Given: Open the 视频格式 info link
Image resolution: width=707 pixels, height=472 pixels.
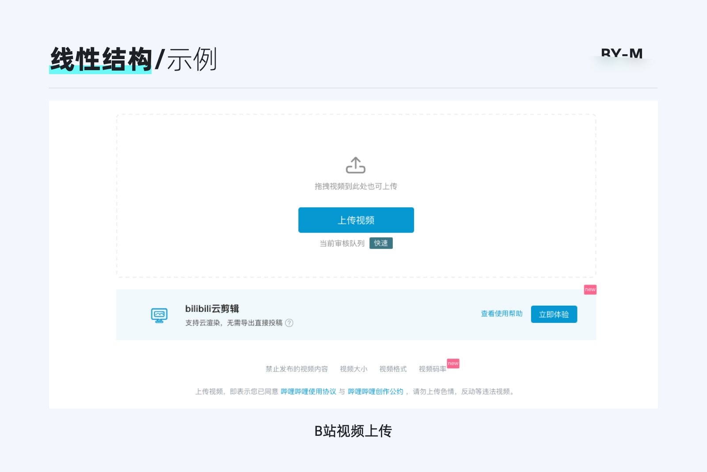Looking at the screenshot, I should pyautogui.click(x=393, y=369).
